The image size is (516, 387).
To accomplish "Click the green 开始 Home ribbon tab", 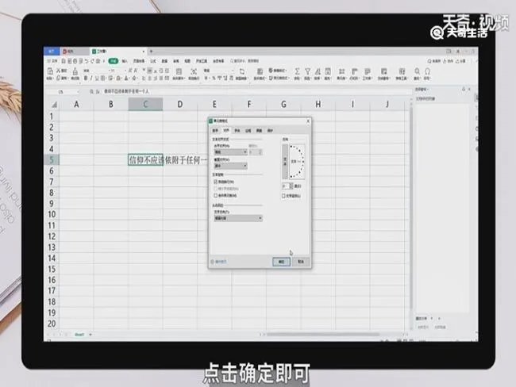I will coord(114,61).
